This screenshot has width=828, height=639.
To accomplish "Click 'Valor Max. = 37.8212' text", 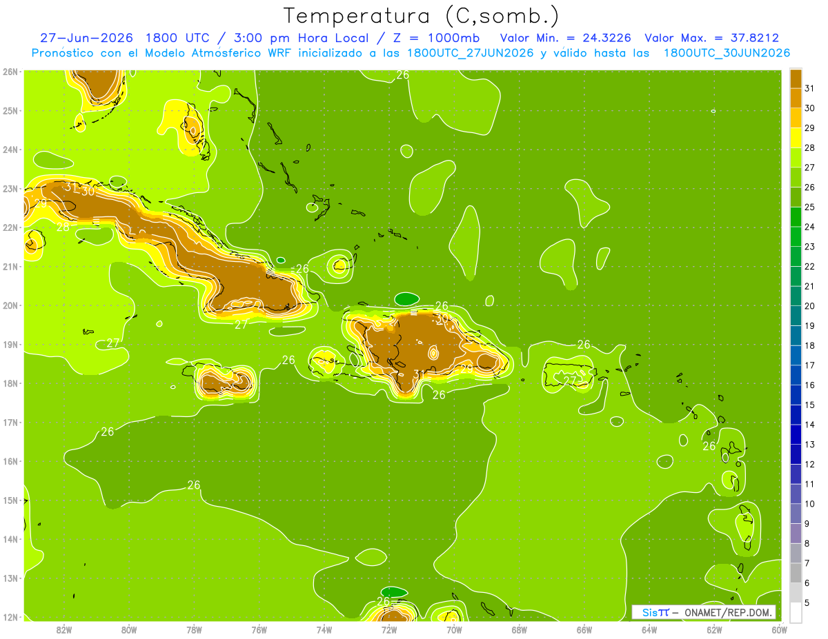I will tap(711, 38).
